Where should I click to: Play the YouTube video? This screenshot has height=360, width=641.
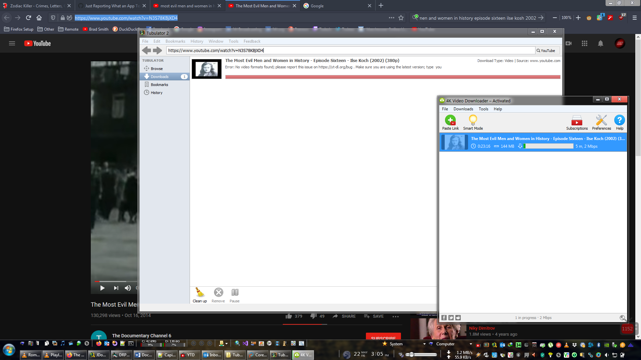click(x=102, y=288)
